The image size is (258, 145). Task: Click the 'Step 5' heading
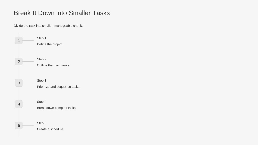point(42,123)
